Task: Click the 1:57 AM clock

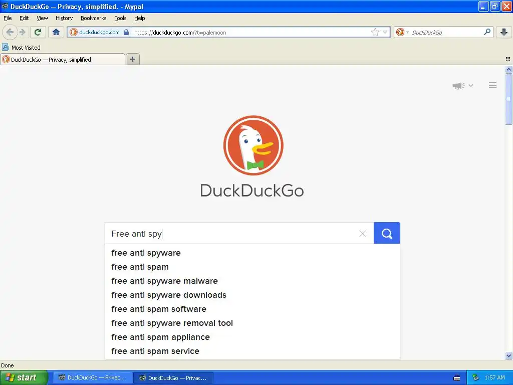Action: pos(494,377)
